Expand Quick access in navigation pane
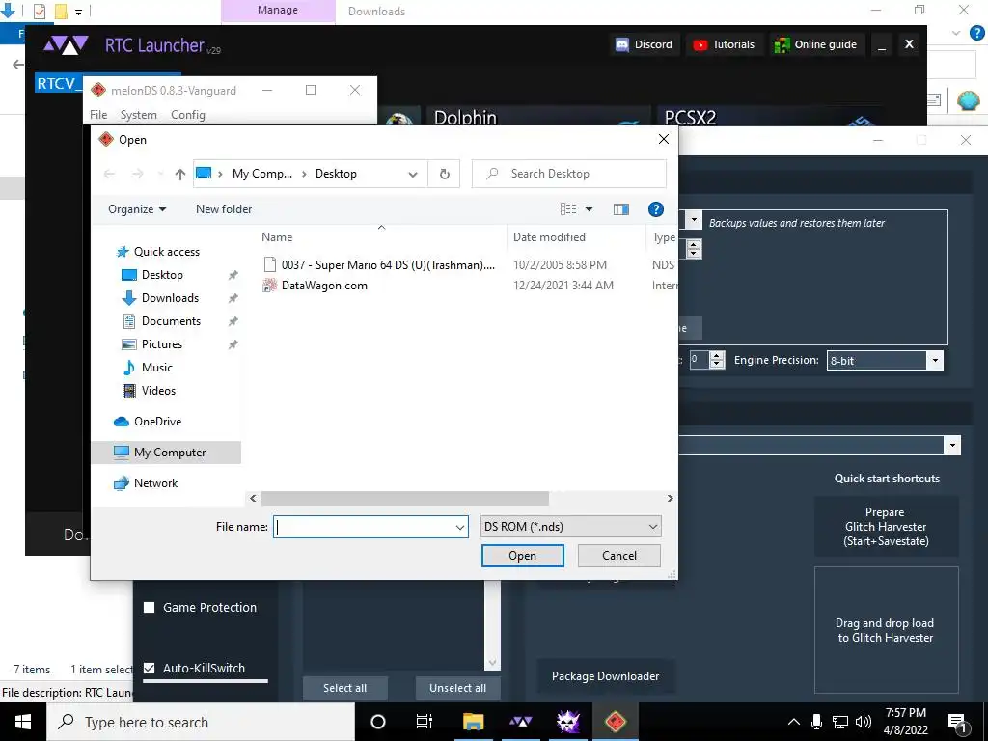 [166, 252]
